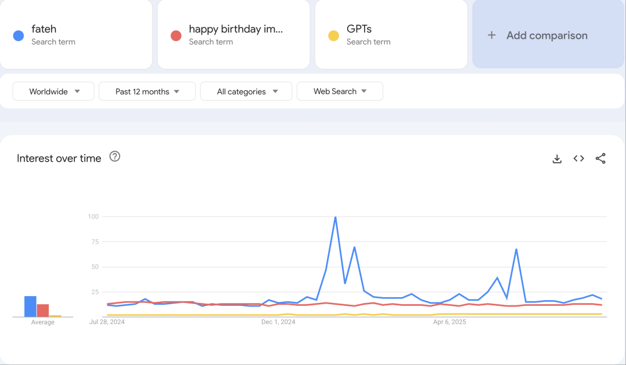Click the yellow dot beside GPTs
626x365 pixels.
coord(333,36)
